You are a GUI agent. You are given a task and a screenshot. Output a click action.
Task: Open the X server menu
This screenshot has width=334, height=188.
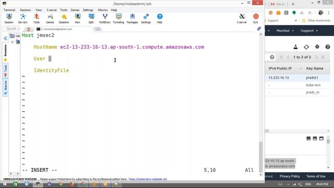point(52,10)
